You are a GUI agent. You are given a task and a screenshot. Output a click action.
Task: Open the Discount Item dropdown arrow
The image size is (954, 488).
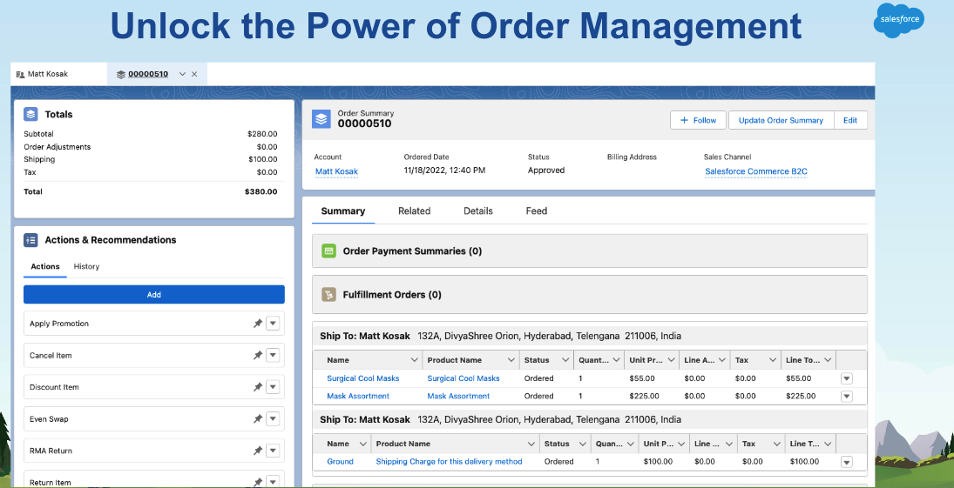click(273, 387)
